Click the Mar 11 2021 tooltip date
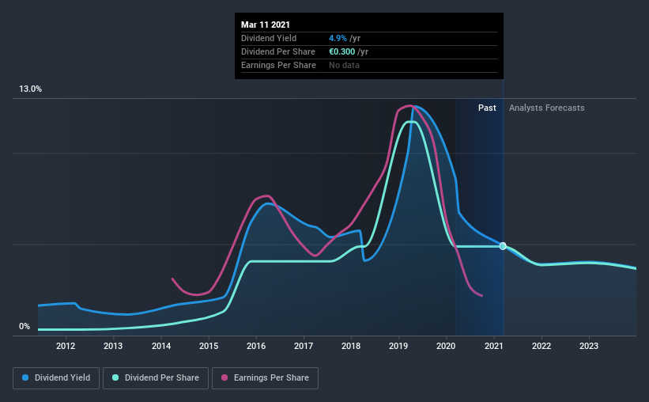 266,25
